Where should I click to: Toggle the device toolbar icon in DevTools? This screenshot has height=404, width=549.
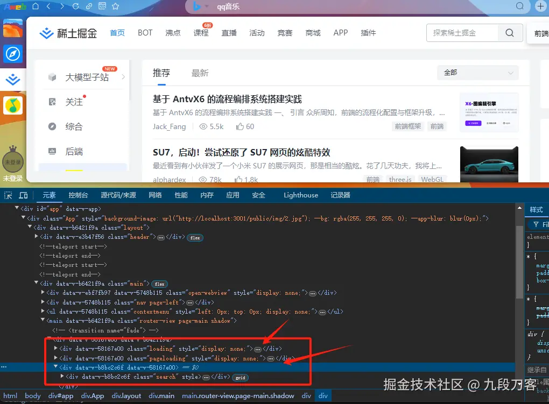click(24, 195)
